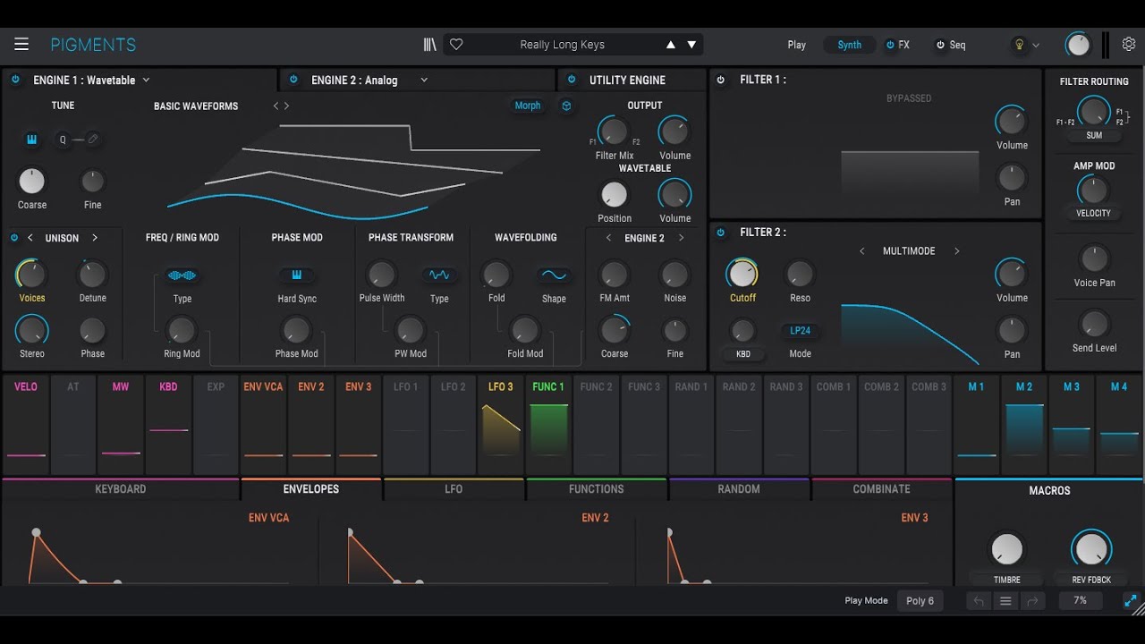Toggle wavetable Morph mode

[x=528, y=106]
